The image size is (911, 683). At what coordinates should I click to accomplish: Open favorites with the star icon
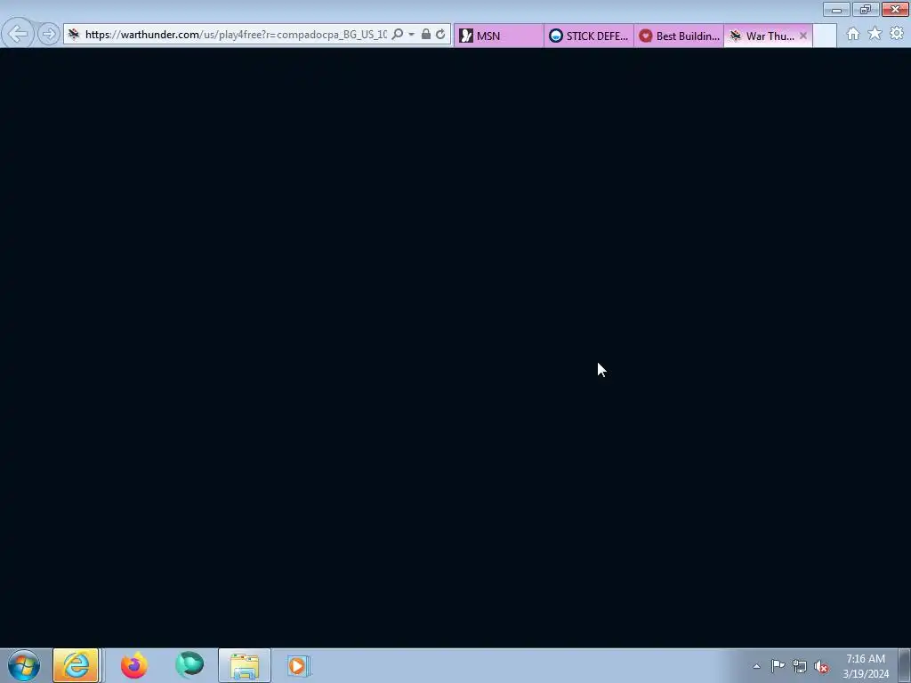[875, 34]
